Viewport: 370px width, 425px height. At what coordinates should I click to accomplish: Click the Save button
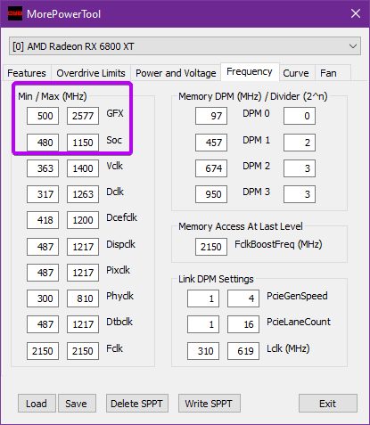pyautogui.click(x=77, y=404)
